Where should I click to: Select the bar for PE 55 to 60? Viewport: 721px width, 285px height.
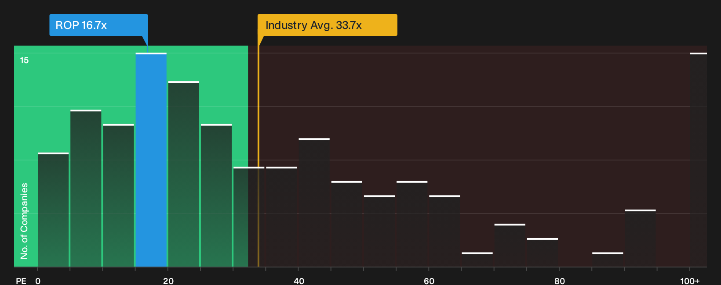click(x=412, y=224)
